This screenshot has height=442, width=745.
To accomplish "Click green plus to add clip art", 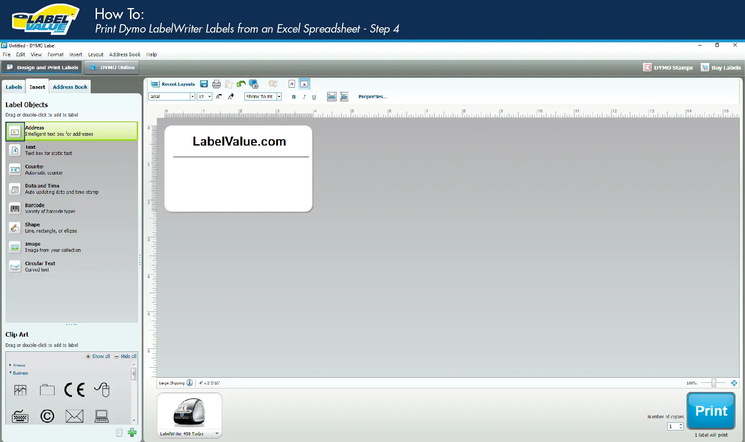I will pos(132,432).
